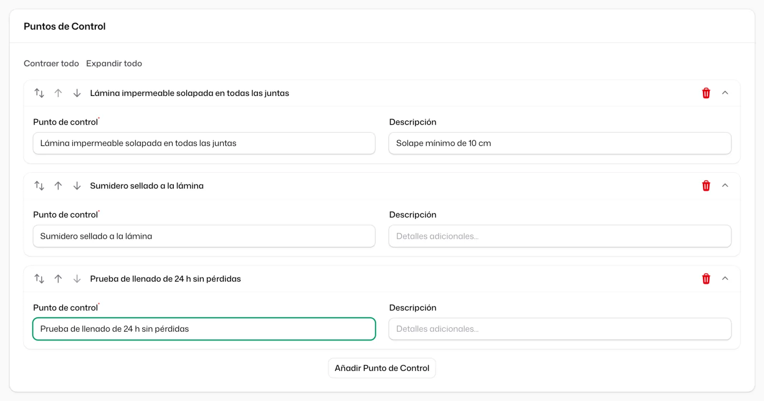
Task: Click empty description field under Sumidero sellado
Action: [x=560, y=236]
